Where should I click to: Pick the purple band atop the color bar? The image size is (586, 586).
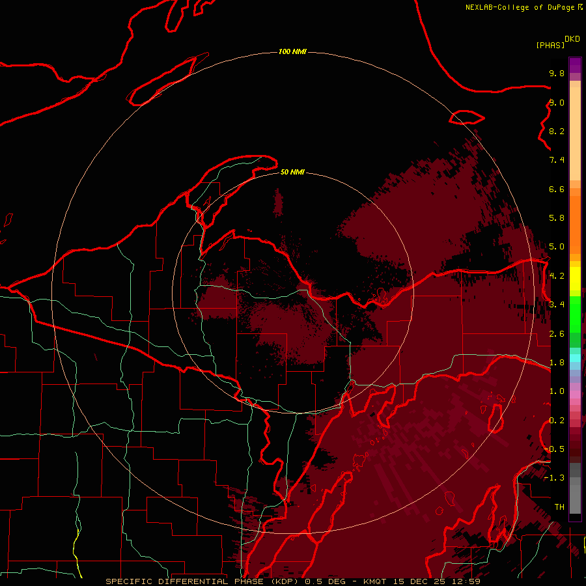pos(575,66)
